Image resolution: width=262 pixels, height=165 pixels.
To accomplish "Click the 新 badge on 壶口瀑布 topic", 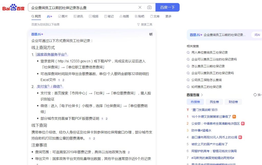I will point(240,137).
